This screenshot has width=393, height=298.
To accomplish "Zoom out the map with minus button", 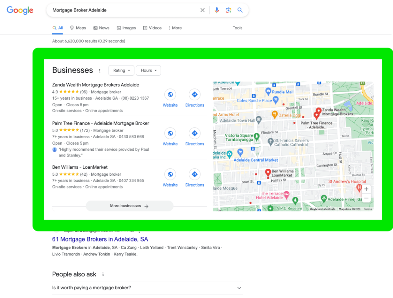I will point(366,198).
